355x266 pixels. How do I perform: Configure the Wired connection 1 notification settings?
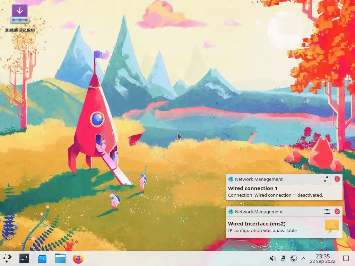[327, 179]
